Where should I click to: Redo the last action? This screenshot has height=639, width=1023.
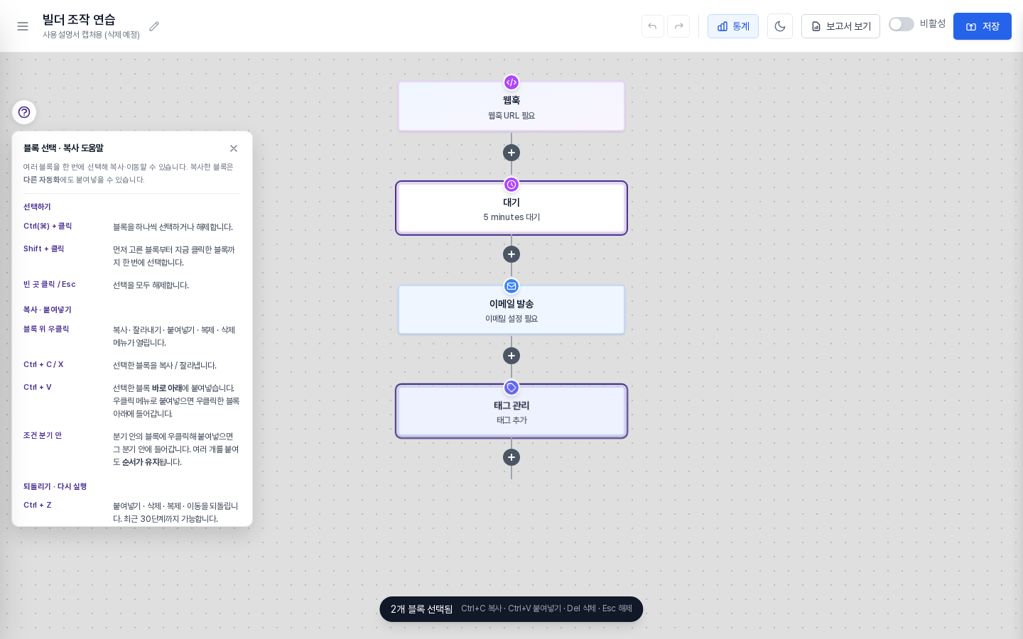coord(678,26)
